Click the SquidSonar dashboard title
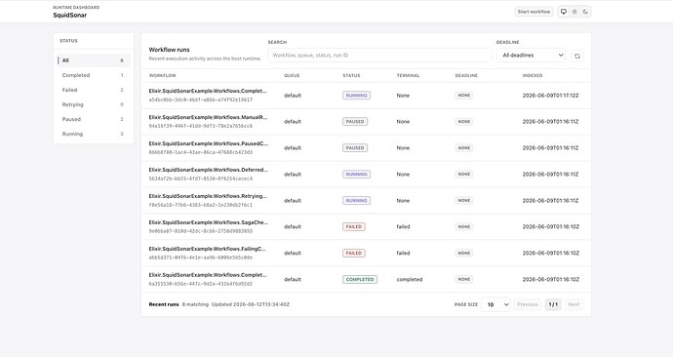The width and height of the screenshot is (673, 357). point(70,15)
